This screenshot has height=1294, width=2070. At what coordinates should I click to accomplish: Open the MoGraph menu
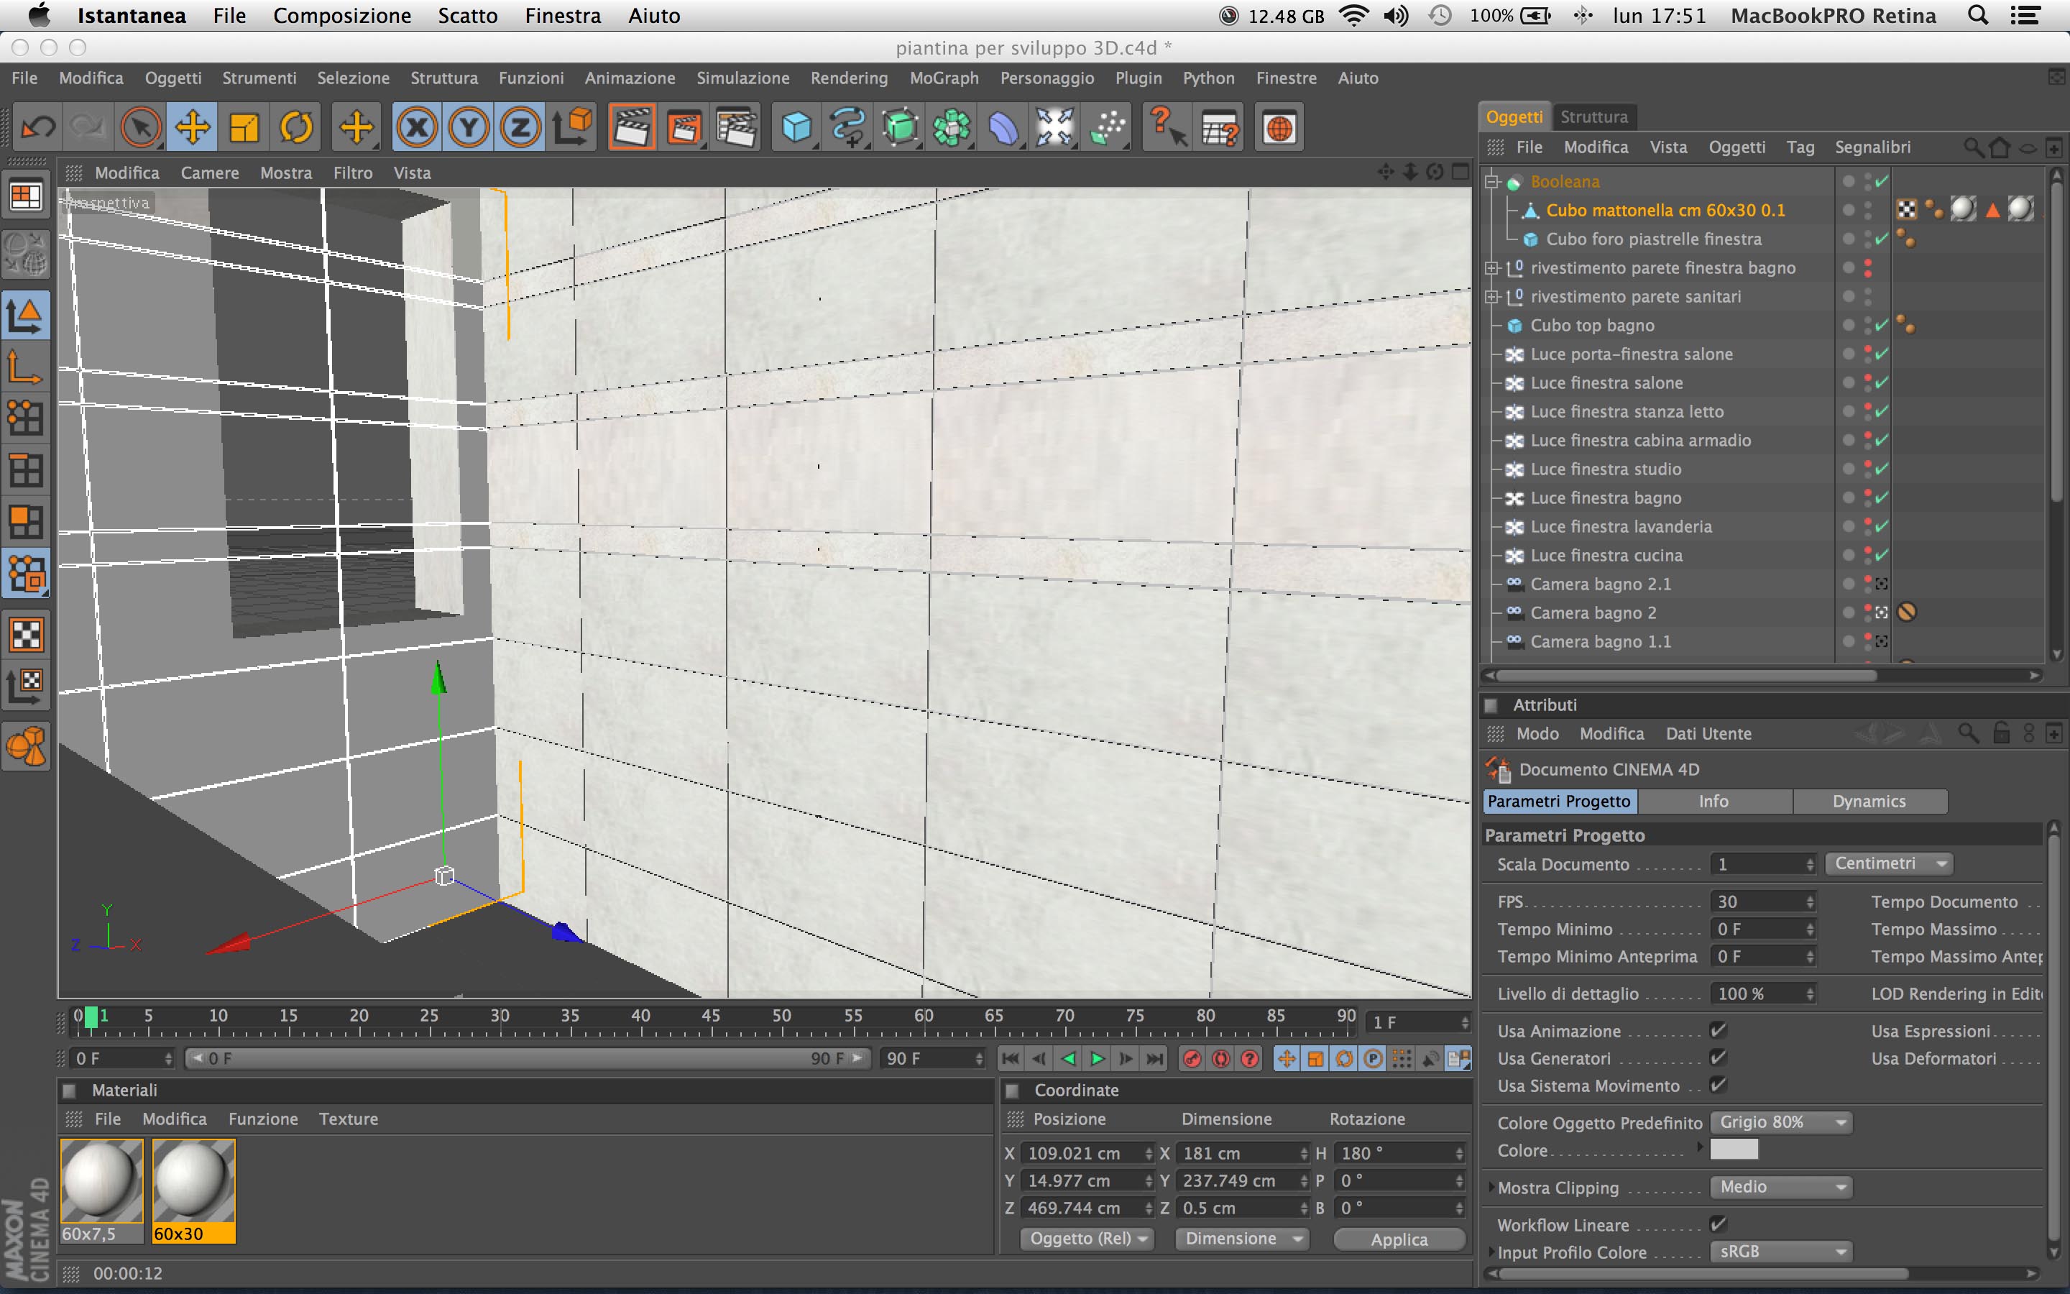(944, 78)
